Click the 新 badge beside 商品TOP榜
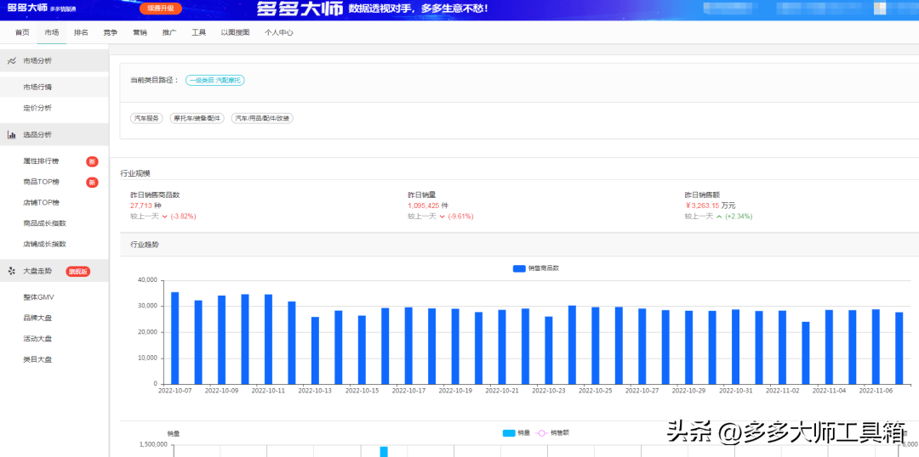 pos(92,183)
